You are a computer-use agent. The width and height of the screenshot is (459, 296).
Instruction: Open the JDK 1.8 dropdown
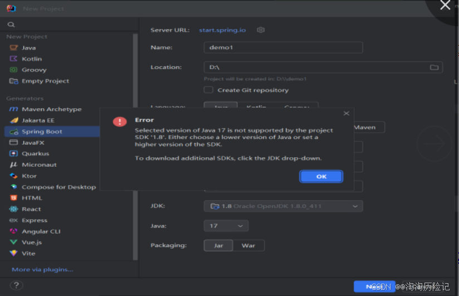point(284,206)
